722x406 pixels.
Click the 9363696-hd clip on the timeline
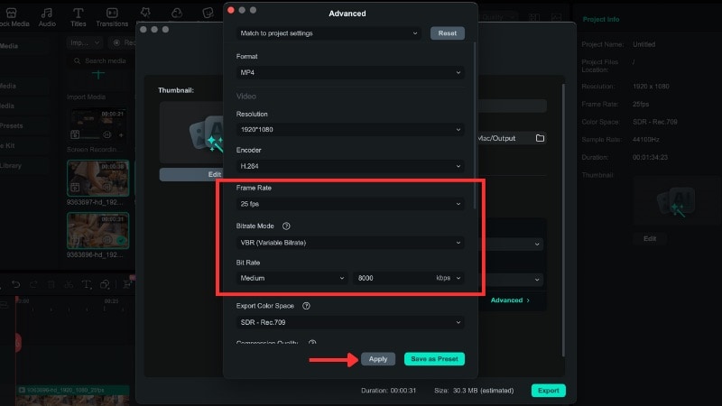pos(72,396)
